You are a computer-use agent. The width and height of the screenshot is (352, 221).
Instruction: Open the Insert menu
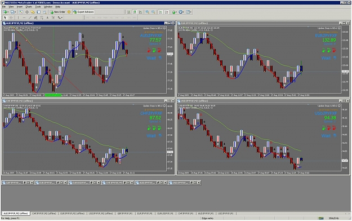click(x=20, y=7)
